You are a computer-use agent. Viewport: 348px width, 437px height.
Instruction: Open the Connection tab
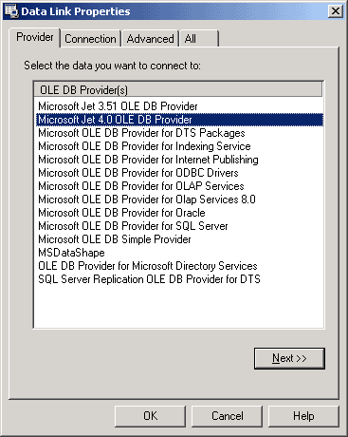pyautogui.click(x=90, y=39)
